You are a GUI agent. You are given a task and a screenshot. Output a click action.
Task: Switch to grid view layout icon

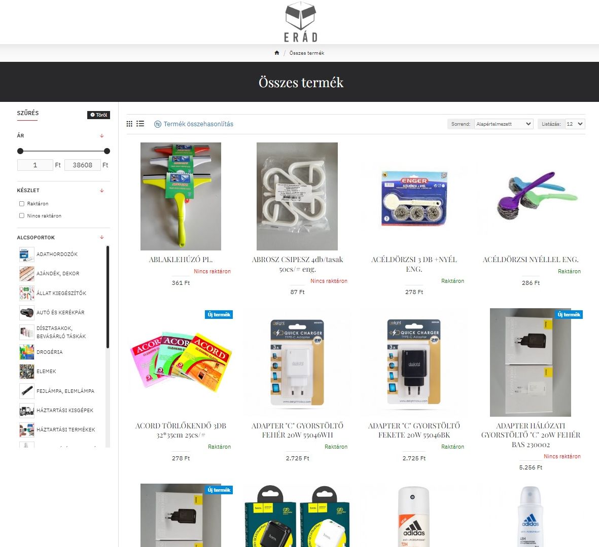coord(129,124)
